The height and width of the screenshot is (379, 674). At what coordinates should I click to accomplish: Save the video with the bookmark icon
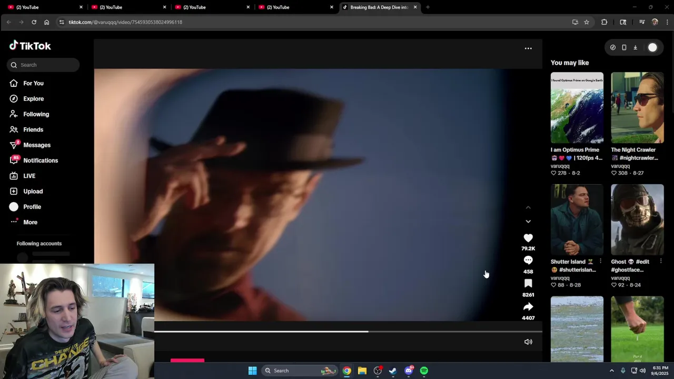click(x=528, y=284)
